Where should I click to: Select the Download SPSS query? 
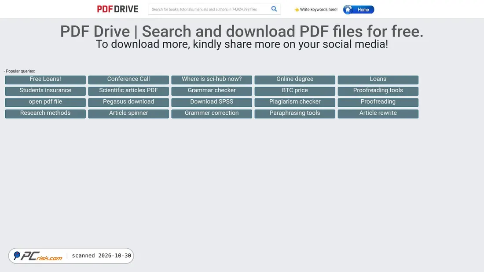point(212,102)
